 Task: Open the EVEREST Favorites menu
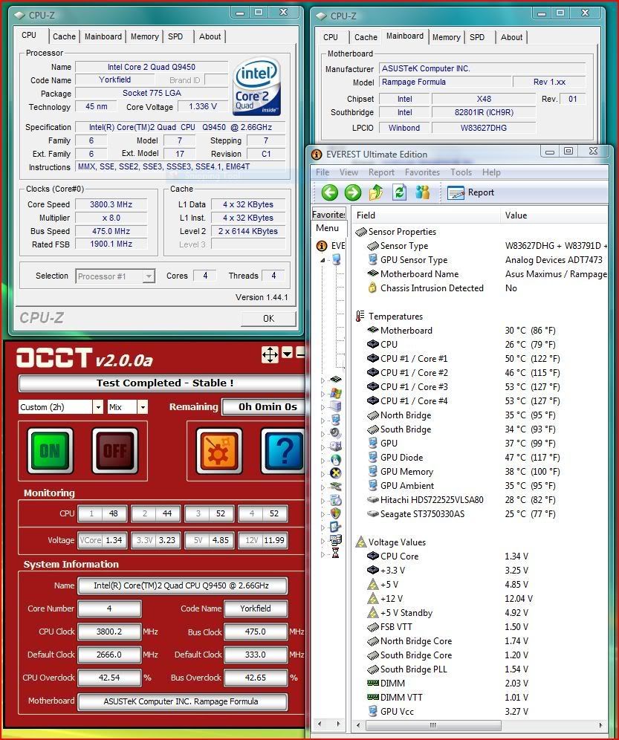[x=422, y=172]
